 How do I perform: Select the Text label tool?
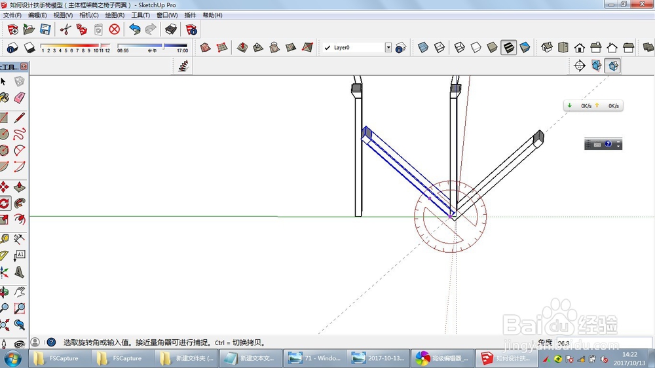pos(19,255)
